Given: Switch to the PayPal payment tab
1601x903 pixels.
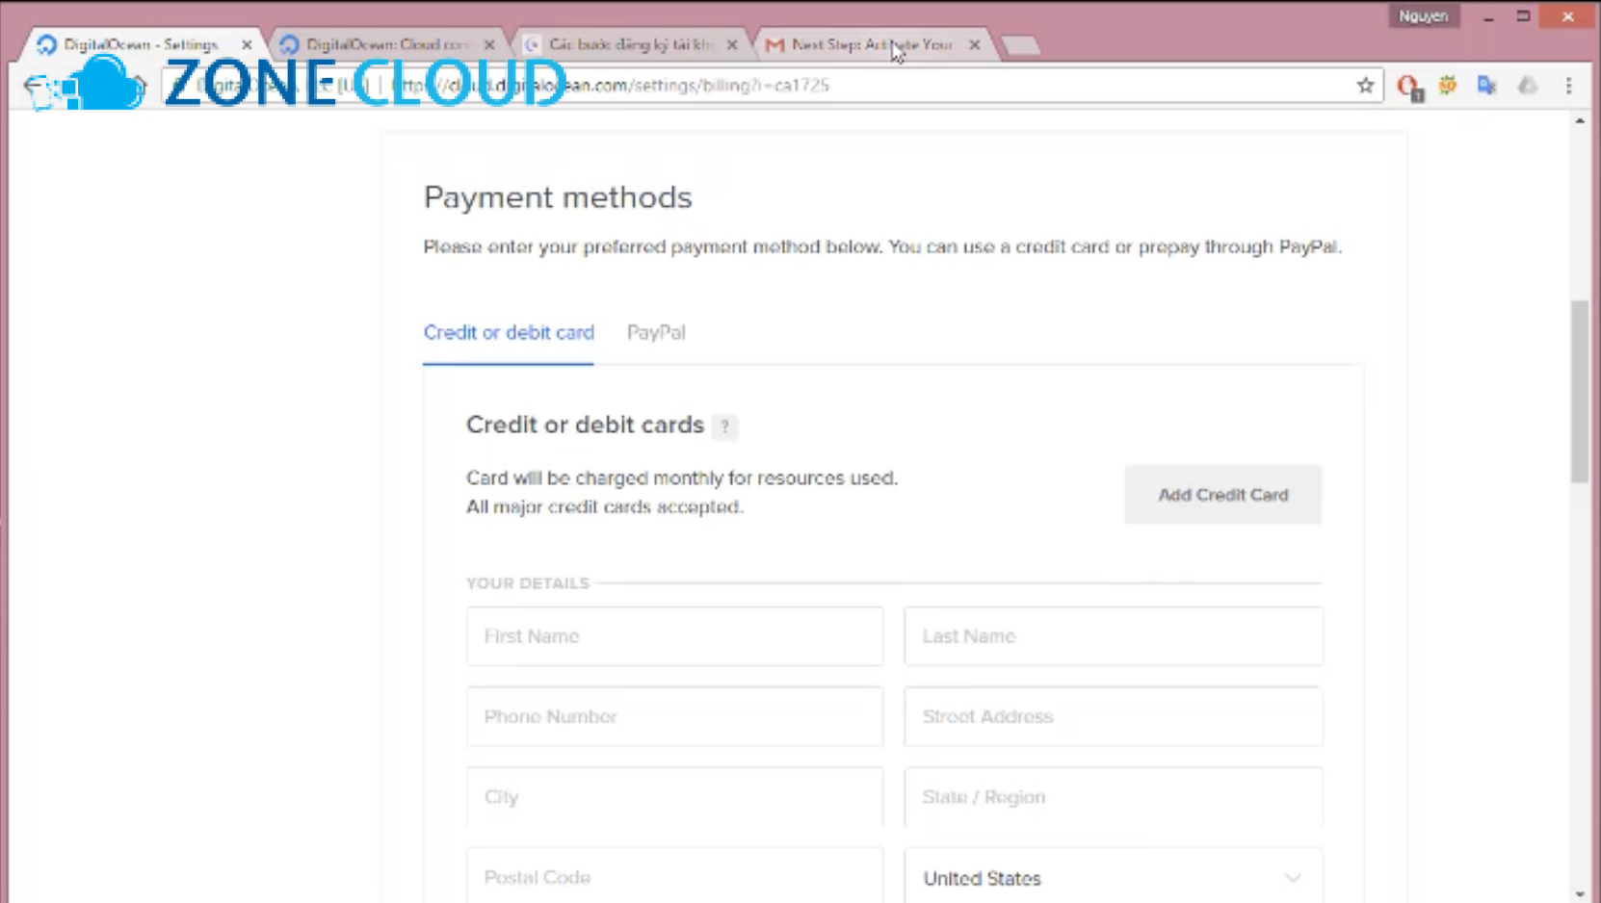Looking at the screenshot, I should (x=656, y=333).
